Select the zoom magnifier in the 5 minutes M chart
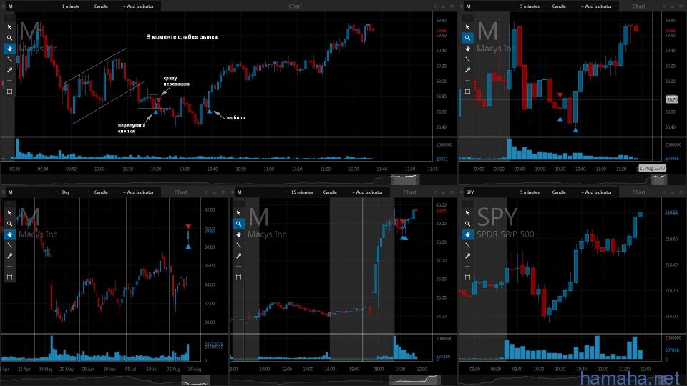687x386 pixels. [467, 38]
